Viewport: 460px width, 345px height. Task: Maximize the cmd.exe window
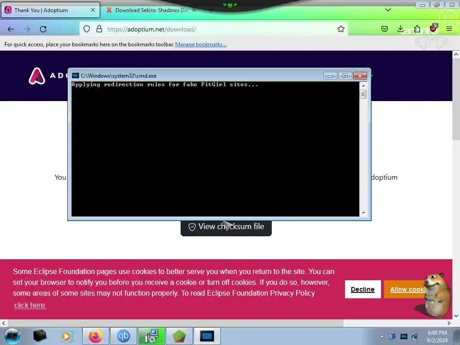[x=345, y=75]
